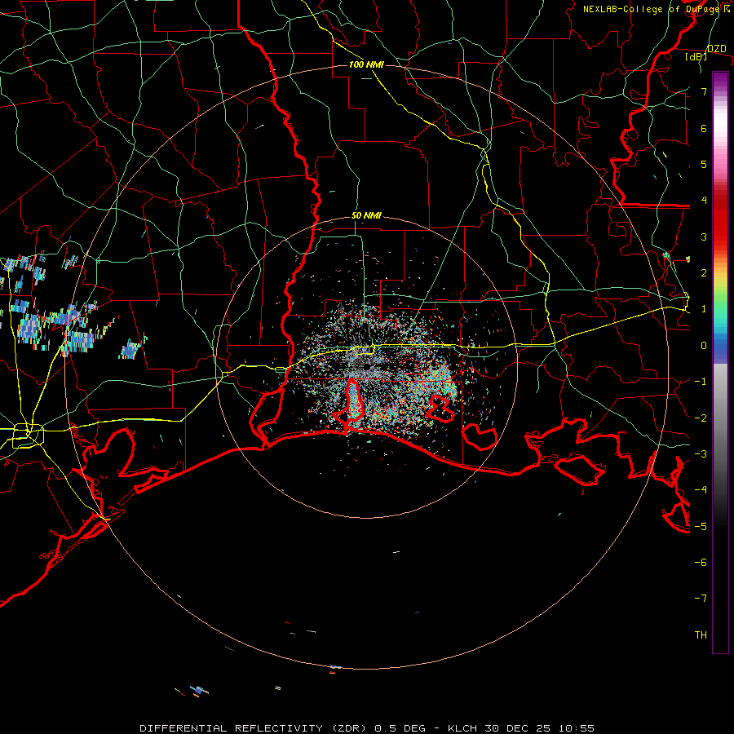Click the 1 value on color scale
Viewport: 734px width, 734px height.
704,309
